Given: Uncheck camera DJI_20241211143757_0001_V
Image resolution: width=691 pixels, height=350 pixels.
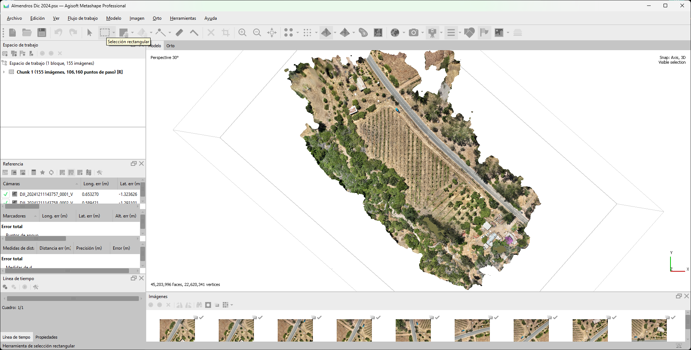Looking at the screenshot, I should point(6,194).
